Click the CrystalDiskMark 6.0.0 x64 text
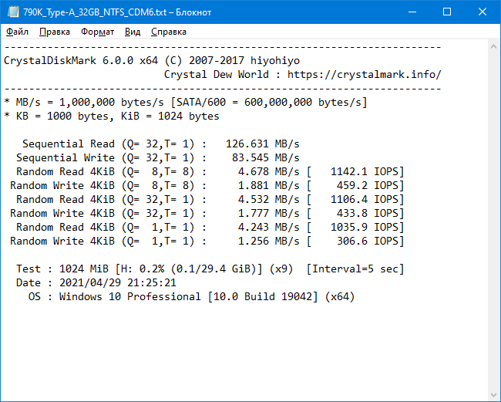This screenshot has height=402, width=501. coord(81,60)
